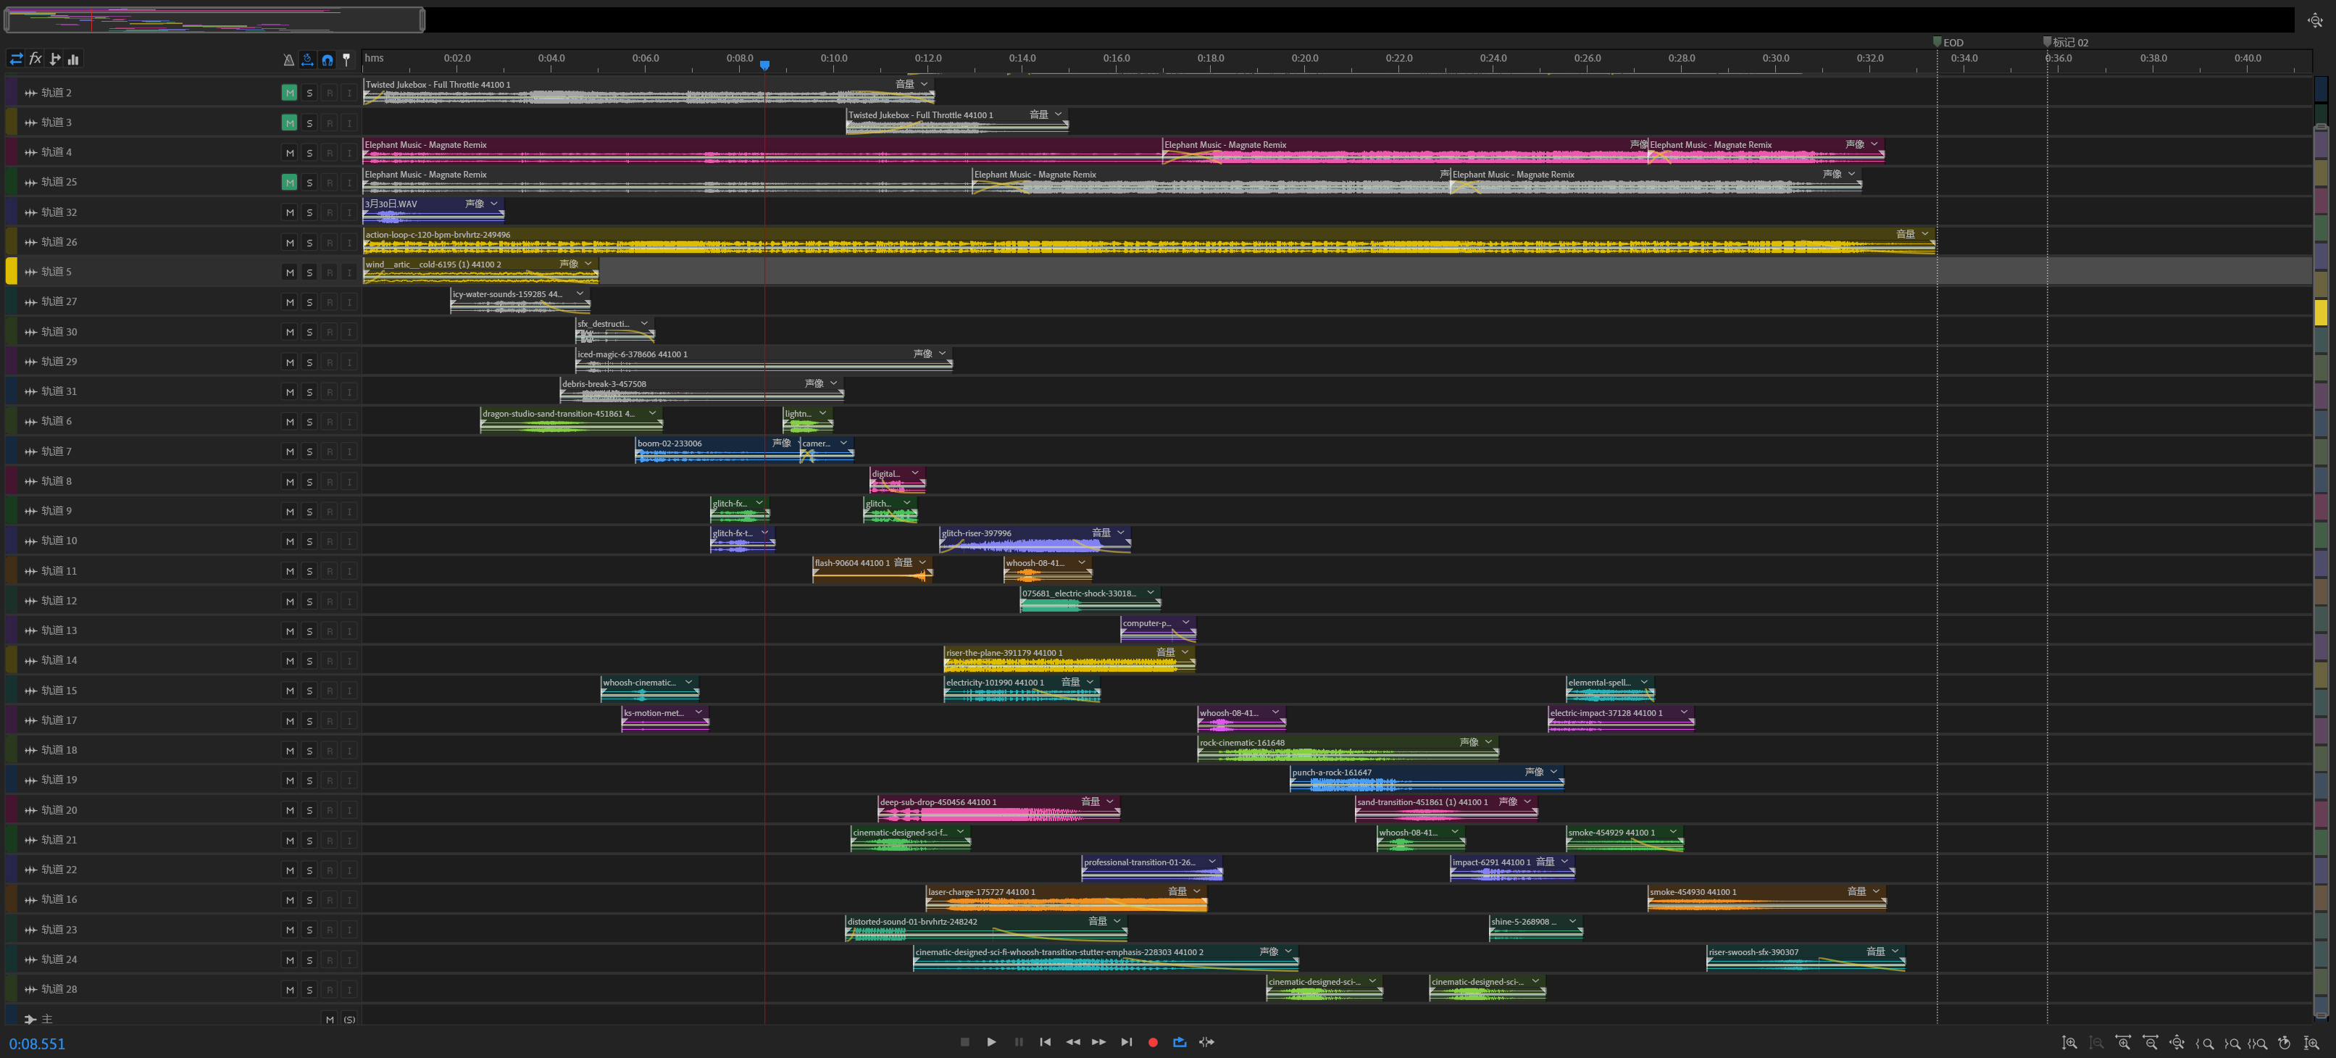Start playback with the Play button
The image size is (2336, 1058).
[x=991, y=1041]
